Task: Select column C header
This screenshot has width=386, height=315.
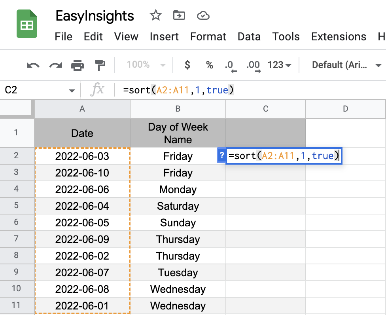Action: 266,108
